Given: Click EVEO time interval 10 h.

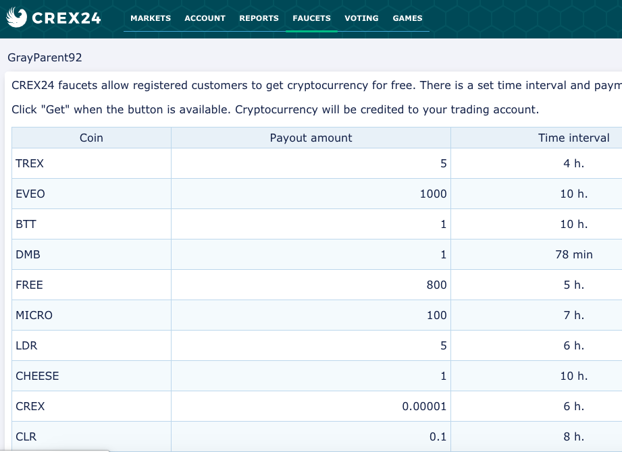Looking at the screenshot, I should [x=573, y=194].
